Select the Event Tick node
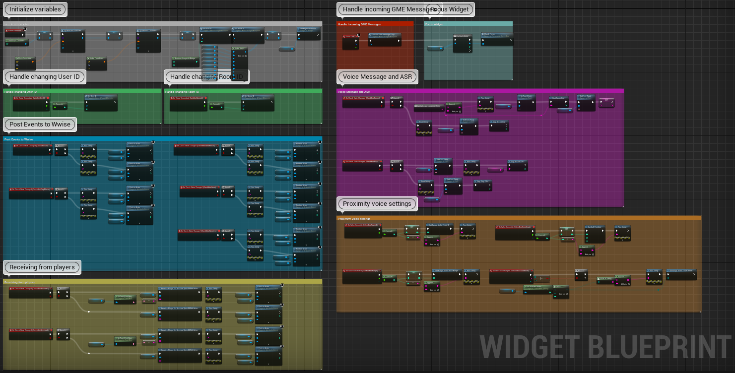Screen dimensions: 735x373 coord(350,37)
